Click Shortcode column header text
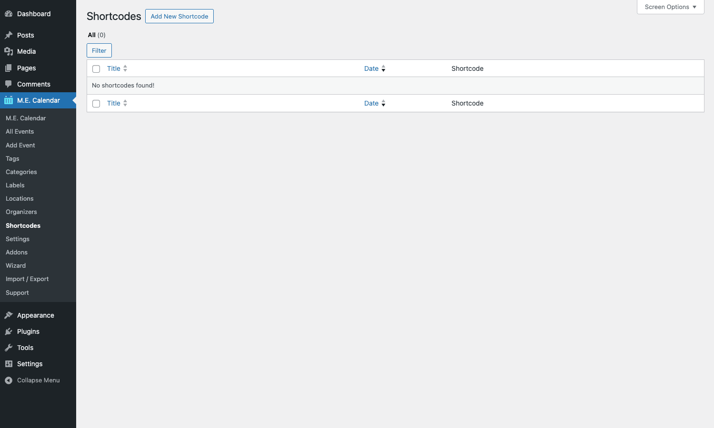 tap(467, 68)
